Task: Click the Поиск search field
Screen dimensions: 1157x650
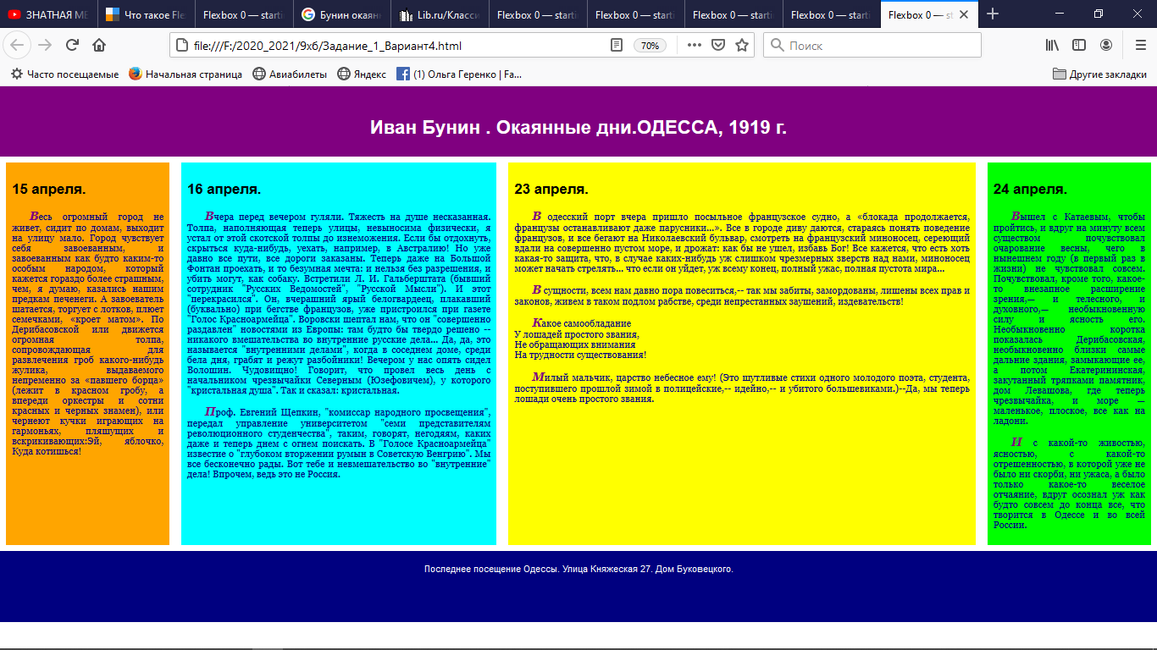Action: (872, 46)
